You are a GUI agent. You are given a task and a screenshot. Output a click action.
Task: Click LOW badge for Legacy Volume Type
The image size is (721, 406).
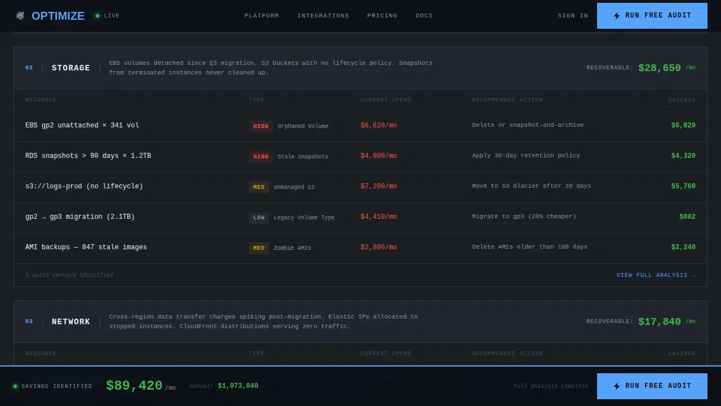259,218
